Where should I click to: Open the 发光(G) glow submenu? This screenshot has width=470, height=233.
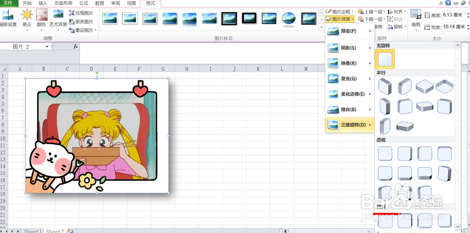coord(350,79)
